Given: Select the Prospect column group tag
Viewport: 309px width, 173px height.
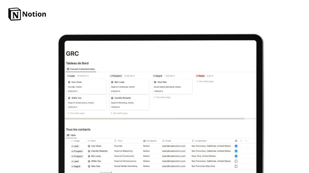Looking at the screenshot, I should pyautogui.click(x=116, y=76).
